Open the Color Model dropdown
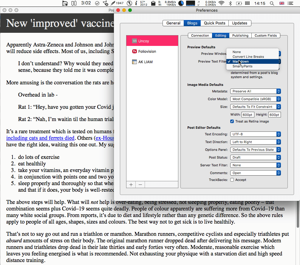 pos(256,99)
